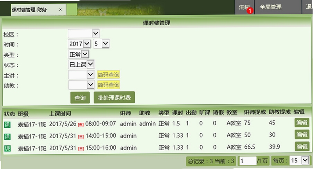Click the 讲师提成 column header
Image resolution: width=313 pixels, height=169 pixels.
(255, 113)
